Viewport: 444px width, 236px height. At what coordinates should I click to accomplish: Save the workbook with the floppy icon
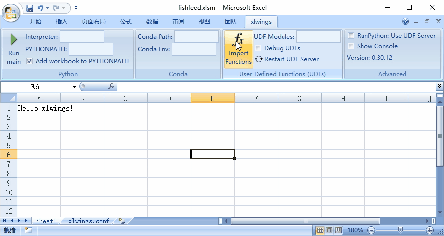[x=30, y=8]
